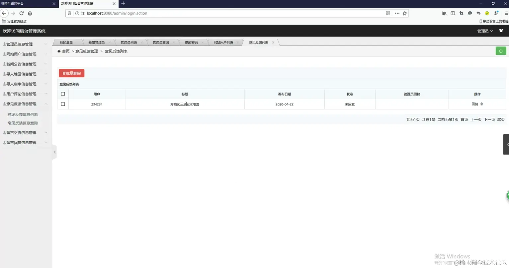
Task: Close the 寻亲互联网平台 browser tab
Action: pyautogui.click(x=54, y=4)
